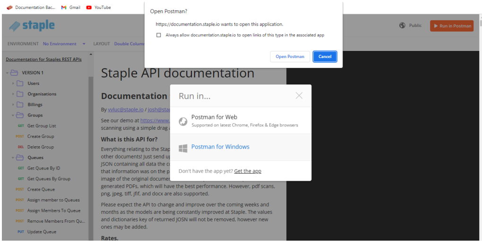Click the Billings folder icon
The height and width of the screenshot is (243, 482).
pos(20,104)
